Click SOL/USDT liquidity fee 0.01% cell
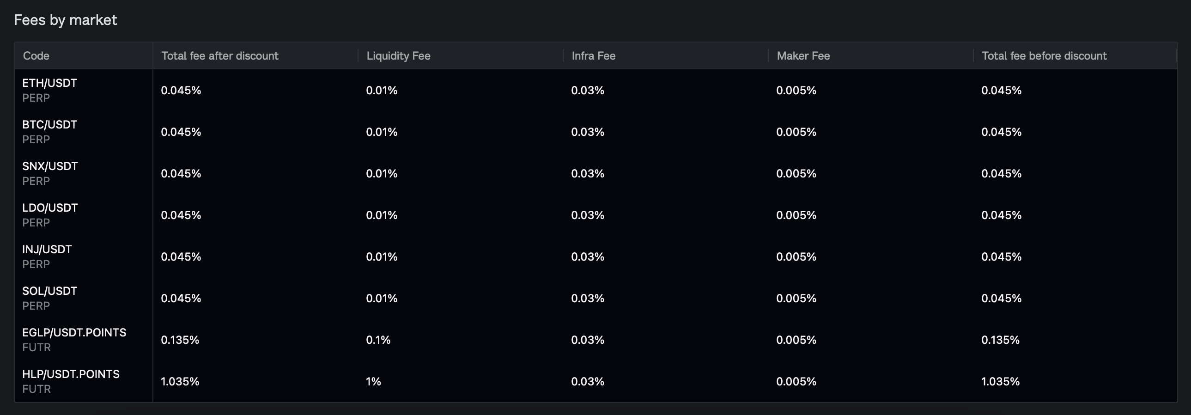This screenshot has height=415, width=1191. [382, 299]
